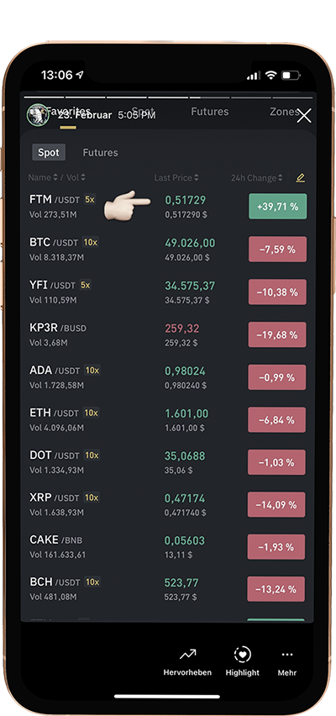Switch to Futures filter under Favorites
This screenshot has width=336, height=716.
[x=101, y=152]
